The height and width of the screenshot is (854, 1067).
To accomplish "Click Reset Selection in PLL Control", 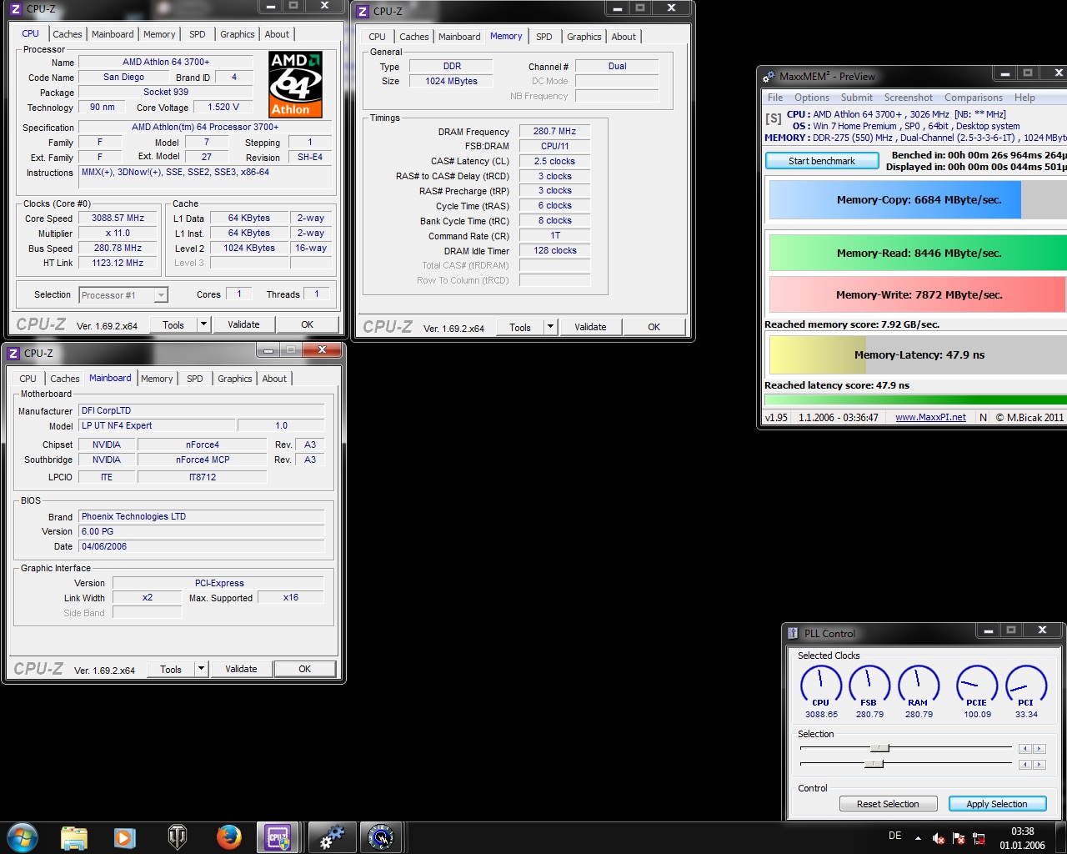I will (x=888, y=804).
